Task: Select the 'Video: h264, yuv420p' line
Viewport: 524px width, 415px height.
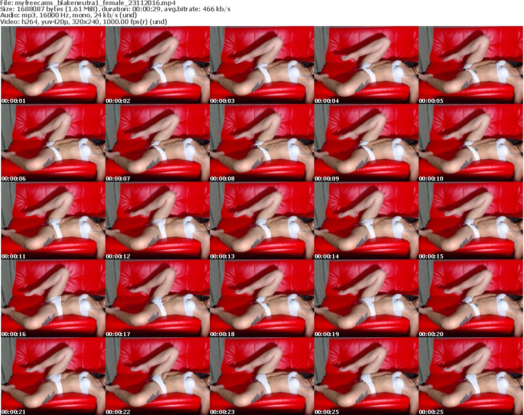Action: [83, 21]
